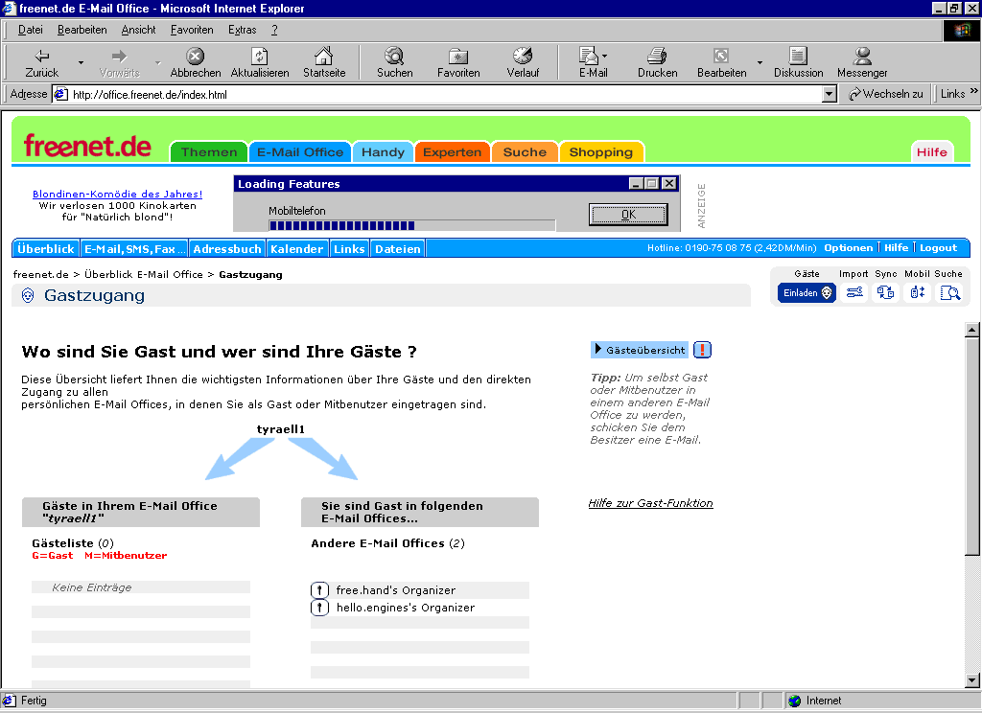Click the Windows logo throbber
The width and height of the screenshot is (982, 713).
[x=961, y=30]
